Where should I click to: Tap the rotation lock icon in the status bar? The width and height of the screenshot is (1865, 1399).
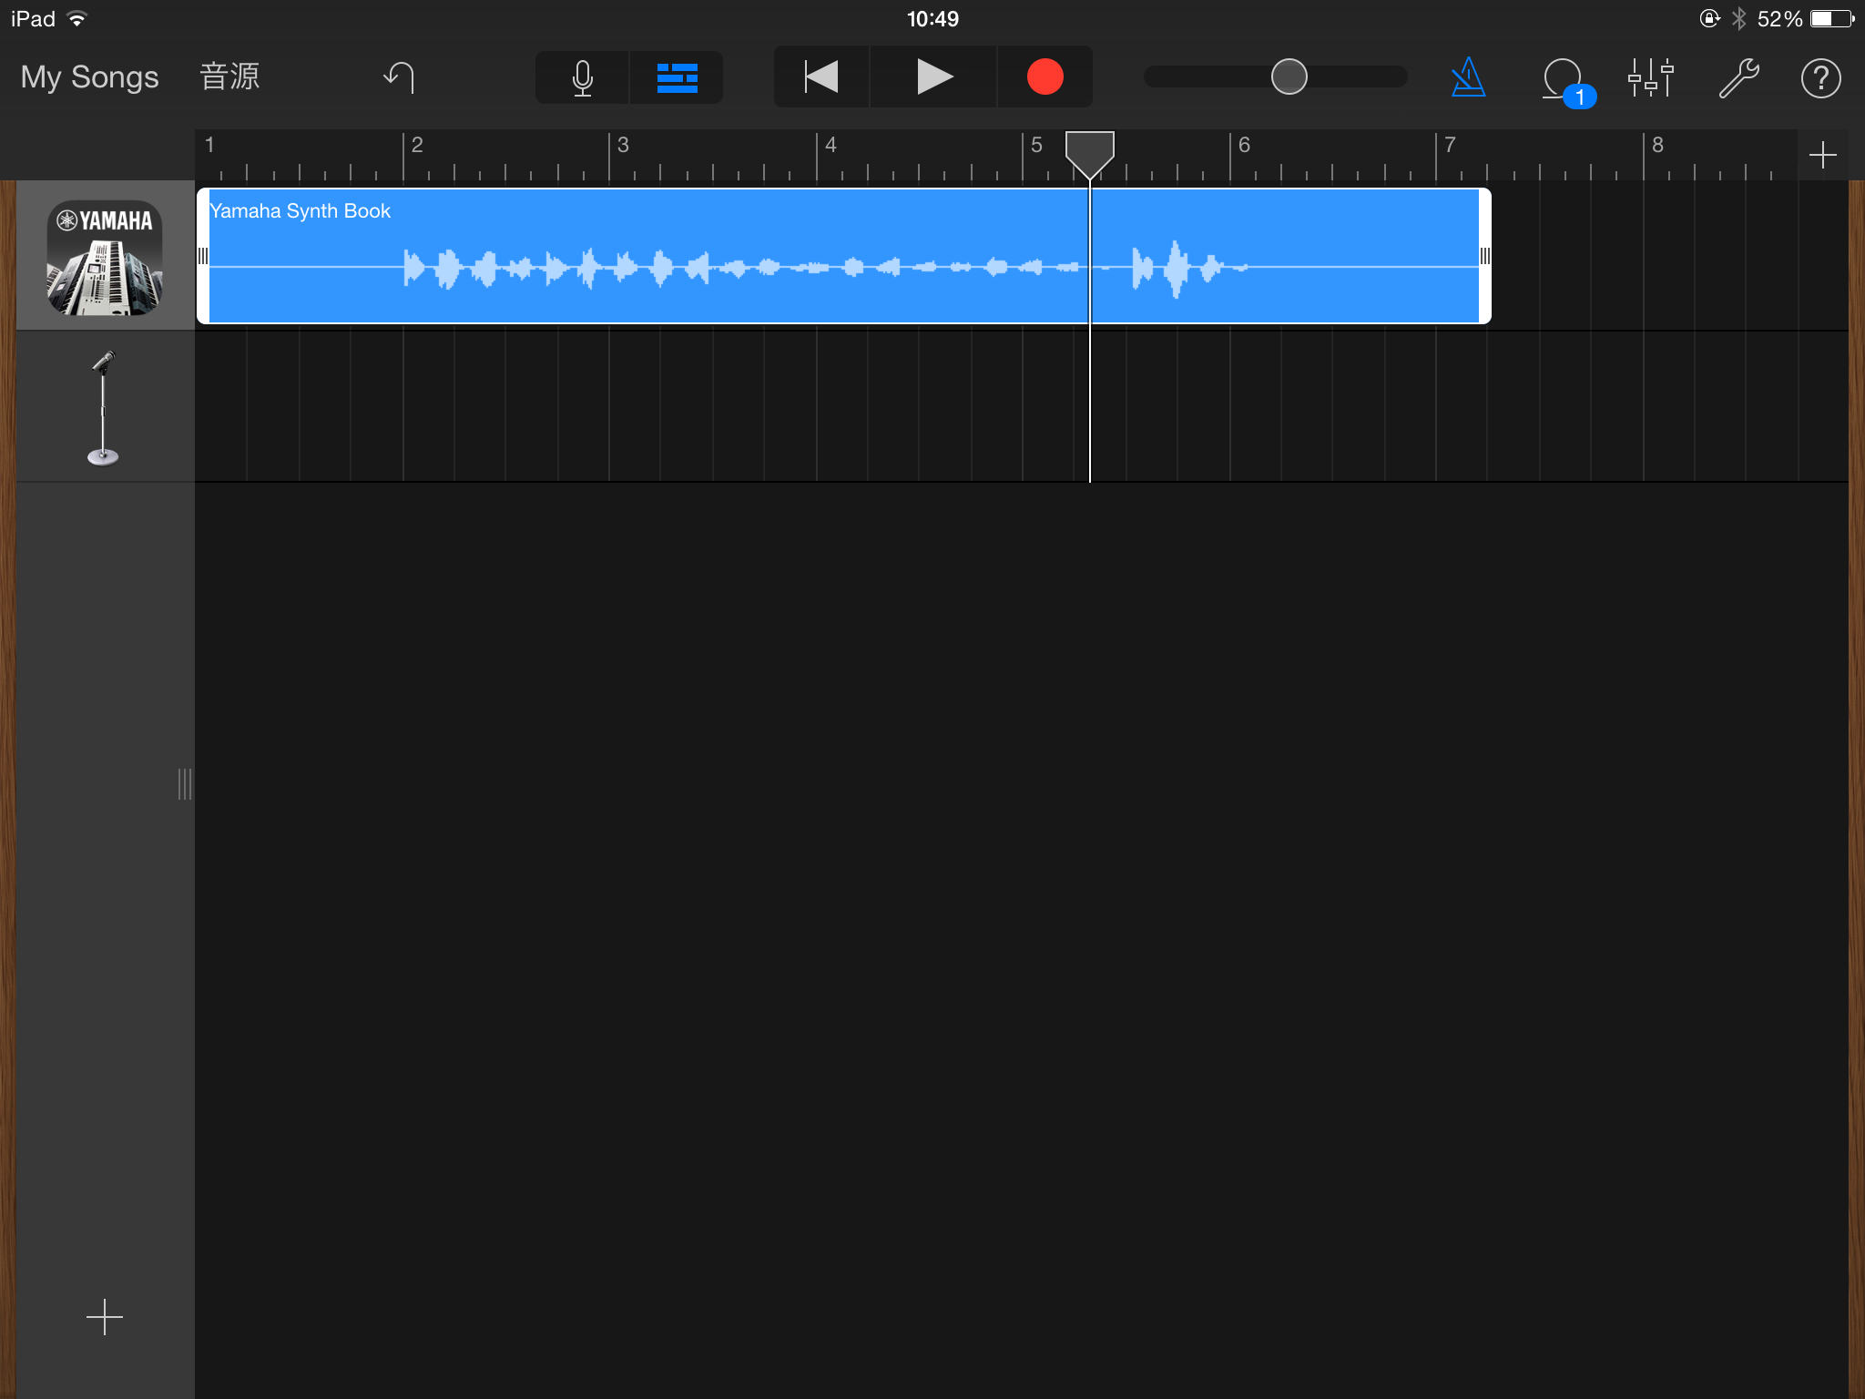click(1709, 19)
